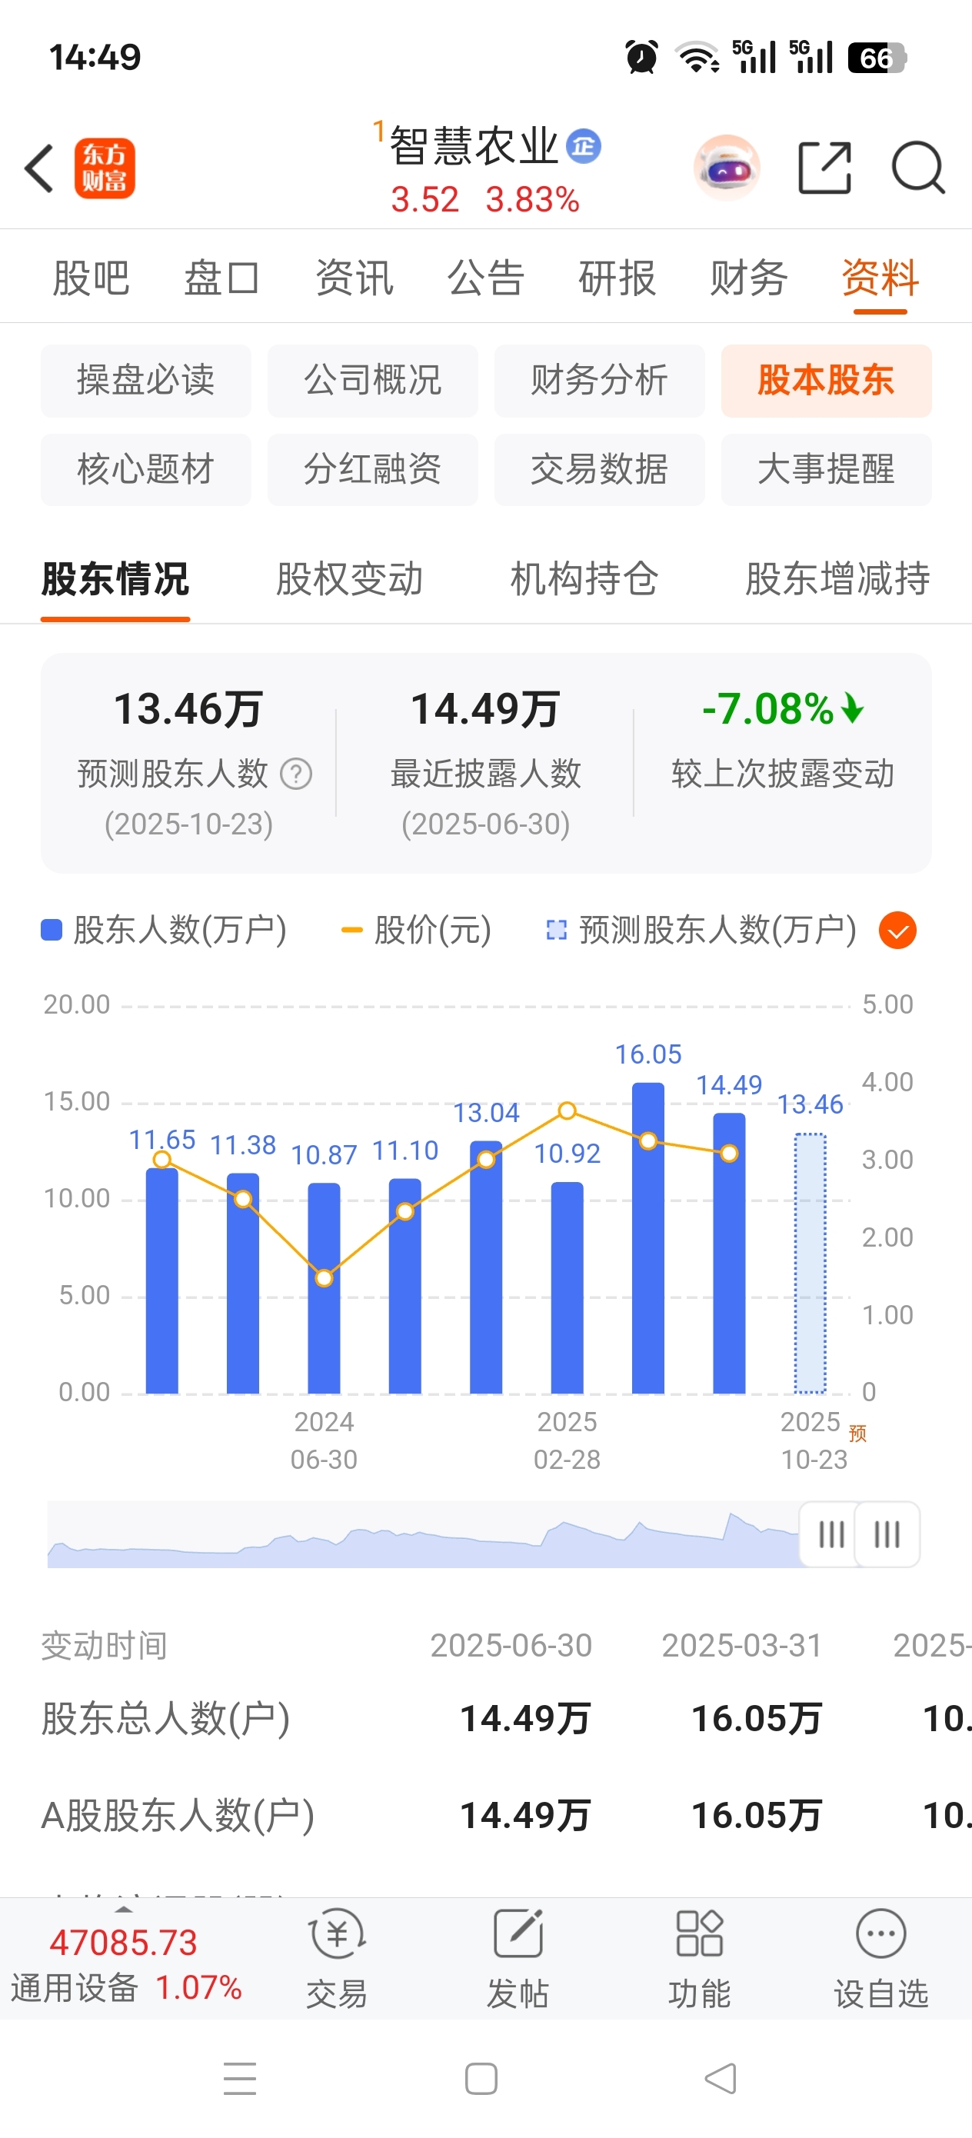
Task: Switch to 股东增减持 sub-tab
Action: point(837,578)
